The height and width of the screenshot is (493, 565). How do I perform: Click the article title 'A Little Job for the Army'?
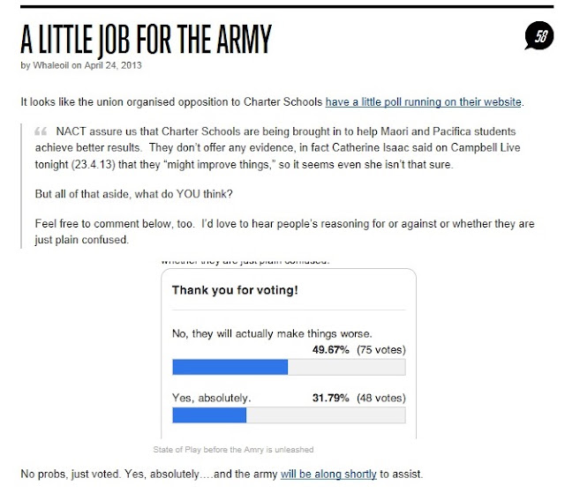pyautogui.click(x=146, y=39)
